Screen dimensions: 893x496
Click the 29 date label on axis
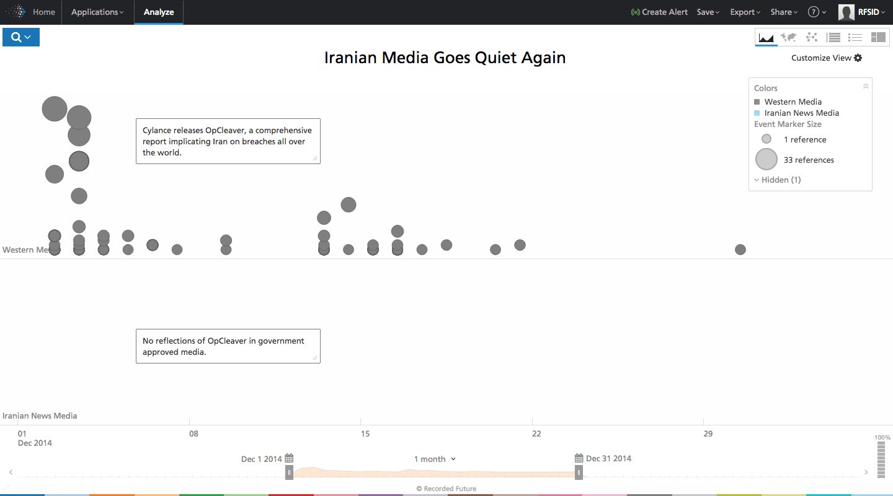click(708, 433)
